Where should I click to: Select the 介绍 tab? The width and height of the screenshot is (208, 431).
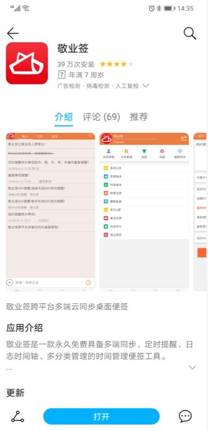point(64,117)
